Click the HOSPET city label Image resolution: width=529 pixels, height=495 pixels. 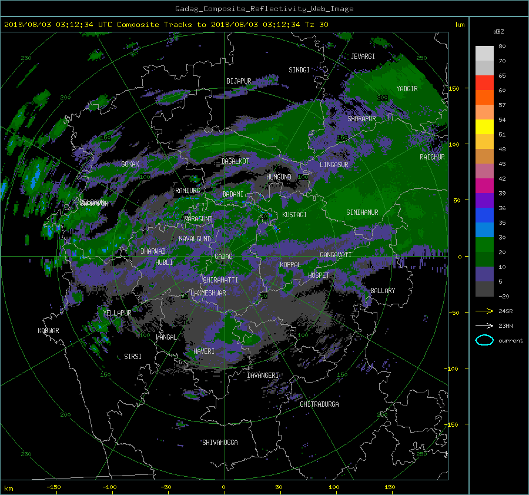(x=319, y=275)
